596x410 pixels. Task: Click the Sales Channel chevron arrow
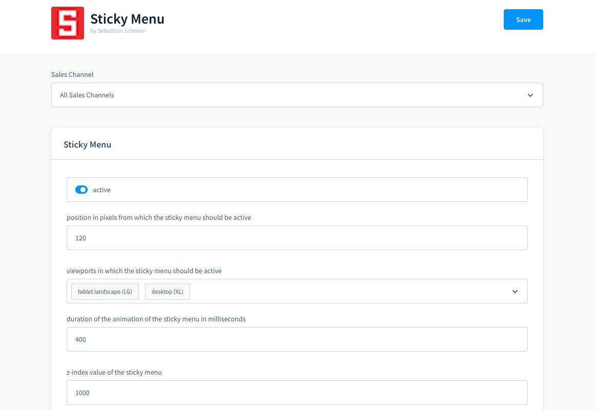click(530, 95)
